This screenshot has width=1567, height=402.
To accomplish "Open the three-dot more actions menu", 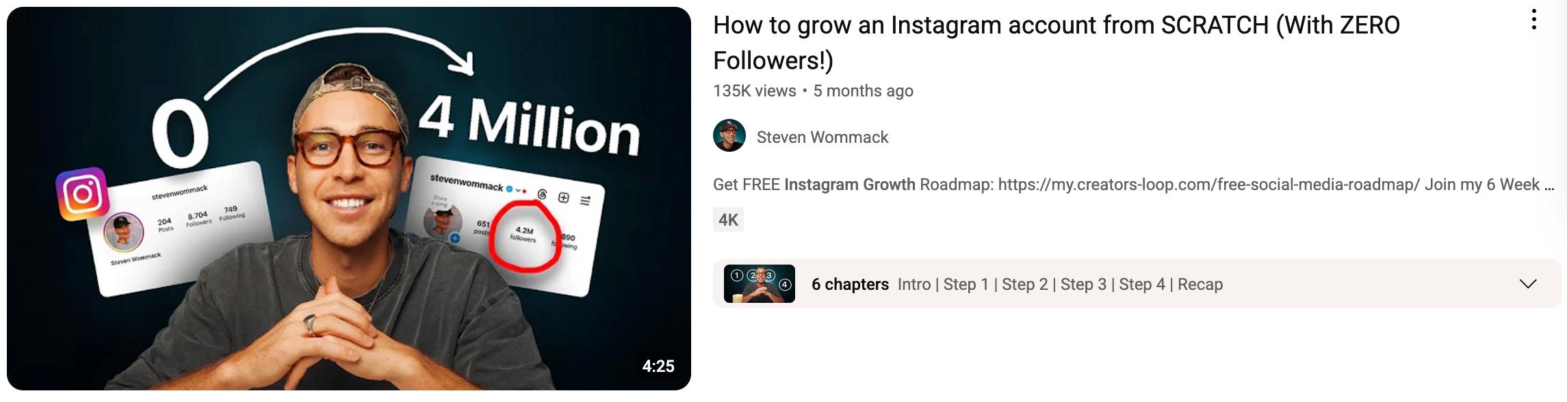I will point(1533,20).
